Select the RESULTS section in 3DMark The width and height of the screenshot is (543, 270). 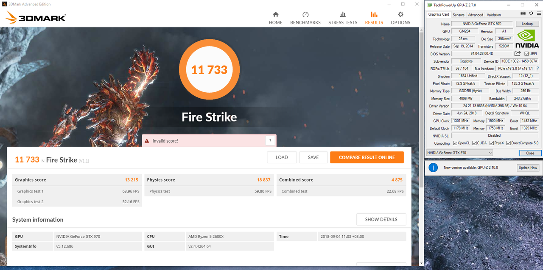click(374, 18)
